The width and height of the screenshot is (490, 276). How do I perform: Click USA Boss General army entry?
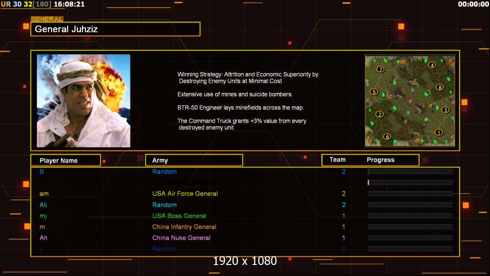tap(179, 216)
